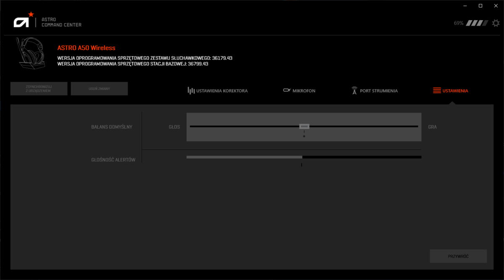Click the equalizer bars icon
Screen dimensions: 504x280
point(191,90)
